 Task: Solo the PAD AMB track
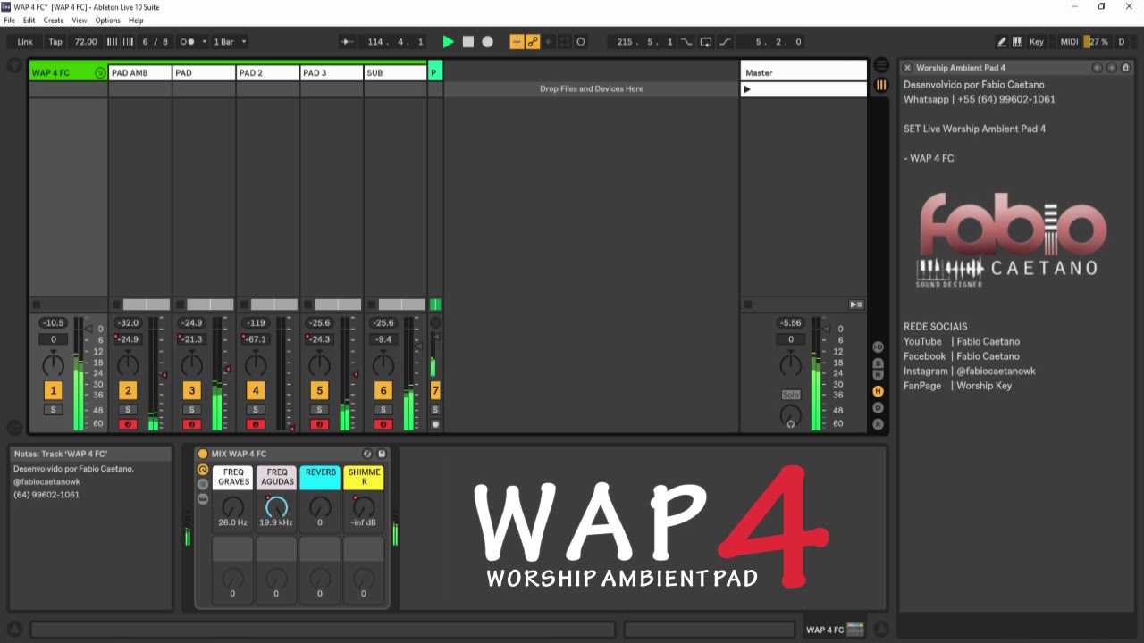click(x=128, y=410)
